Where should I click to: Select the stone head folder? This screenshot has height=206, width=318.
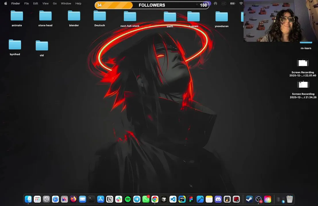point(45,16)
